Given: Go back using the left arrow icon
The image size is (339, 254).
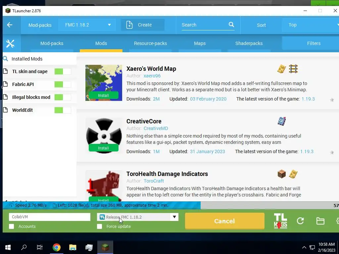Looking at the screenshot, I should click(10, 25).
